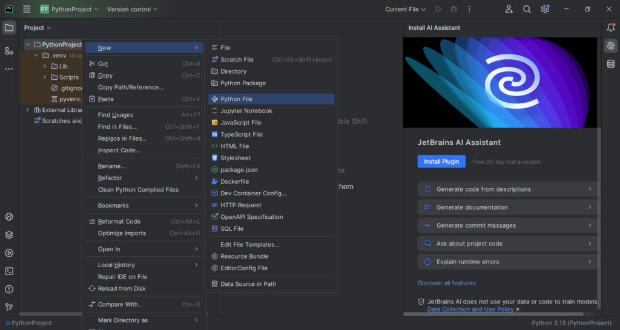Image resolution: width=620 pixels, height=330 pixels.
Task: Open the Code With Me icon
Action: (x=509, y=9)
